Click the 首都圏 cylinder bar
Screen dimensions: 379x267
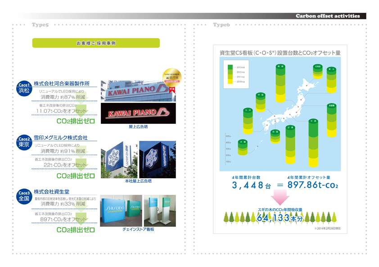pos(332,120)
